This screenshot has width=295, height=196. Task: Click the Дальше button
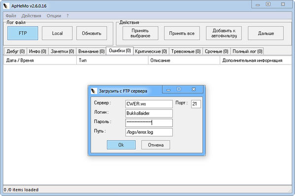tap(266, 33)
